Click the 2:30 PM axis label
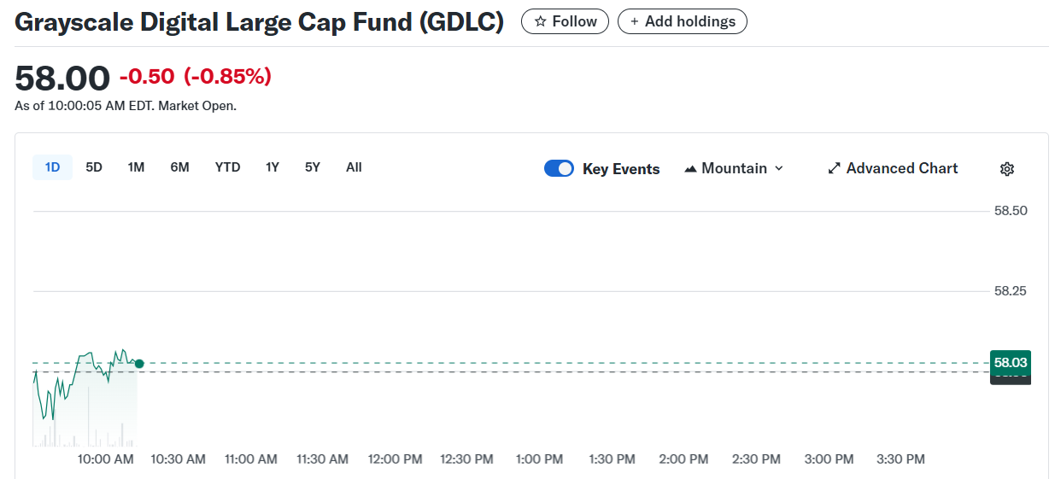The width and height of the screenshot is (1061, 479). tap(756, 459)
